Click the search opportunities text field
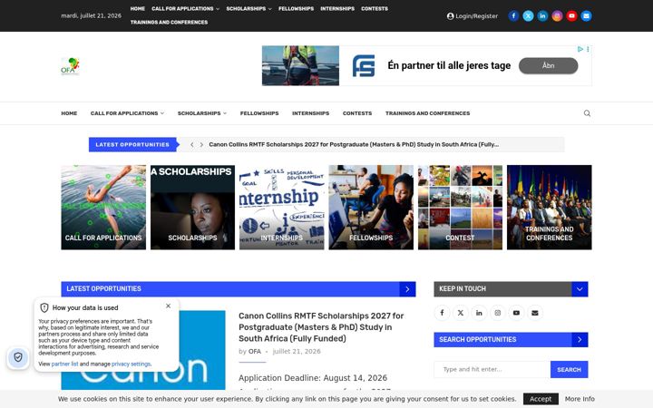The image size is (653, 408). tap(492, 369)
